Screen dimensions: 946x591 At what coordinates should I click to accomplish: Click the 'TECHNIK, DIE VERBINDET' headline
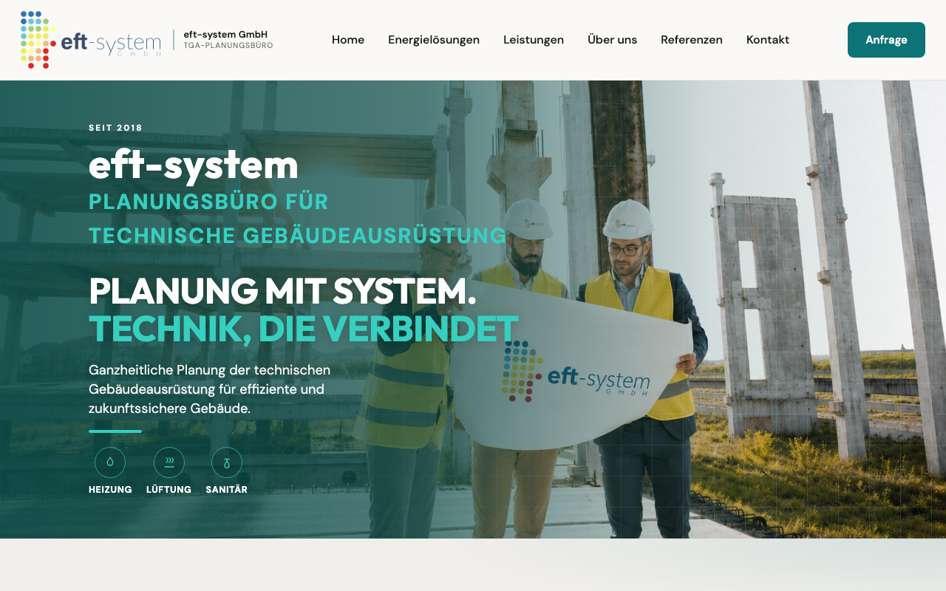click(x=304, y=329)
